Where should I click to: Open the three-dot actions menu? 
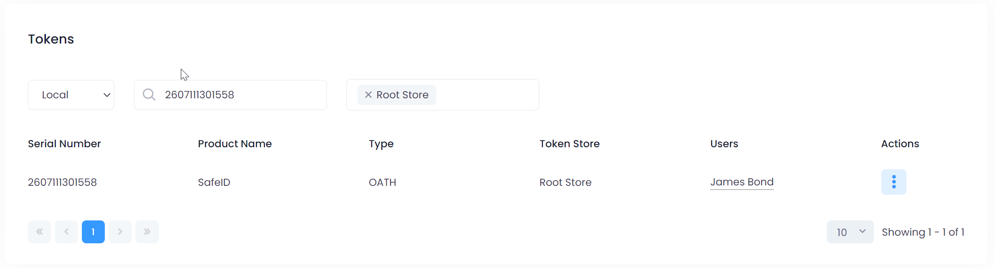click(x=893, y=182)
